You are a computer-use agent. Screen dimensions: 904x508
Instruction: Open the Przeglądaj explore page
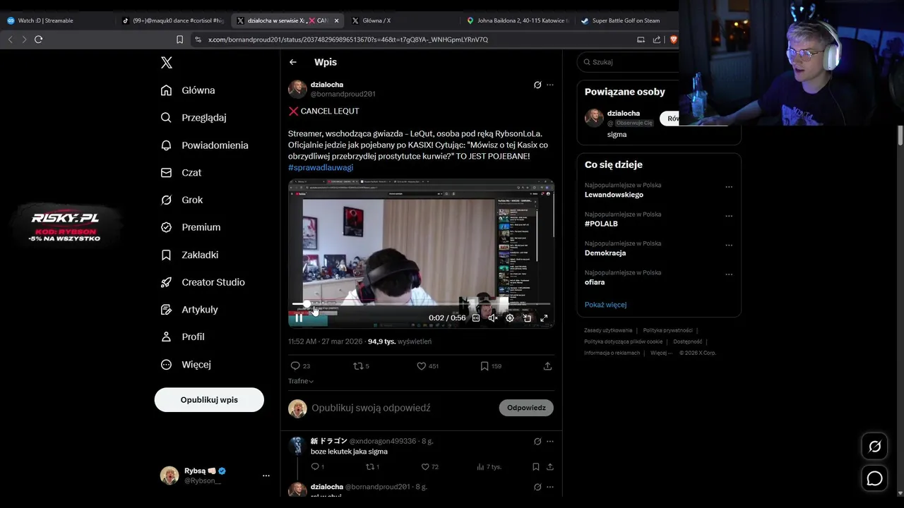pyautogui.click(x=194, y=118)
